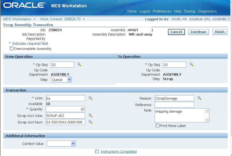Click into the Note text area
The height and width of the screenshot is (156, 232).
click(180, 115)
